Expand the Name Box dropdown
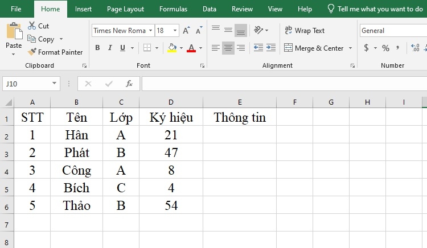 point(55,83)
